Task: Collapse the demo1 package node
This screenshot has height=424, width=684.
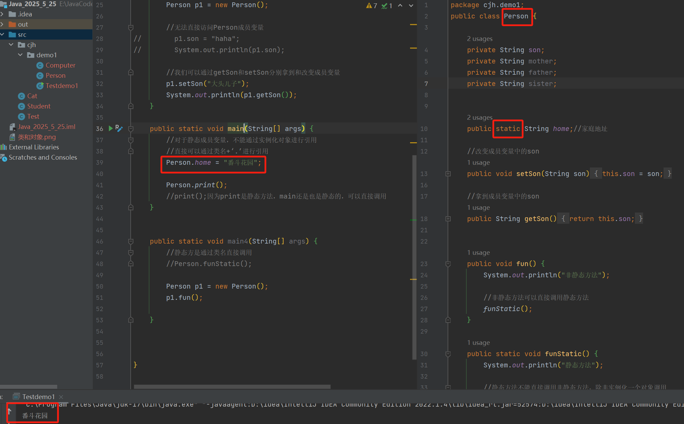Action: point(20,55)
